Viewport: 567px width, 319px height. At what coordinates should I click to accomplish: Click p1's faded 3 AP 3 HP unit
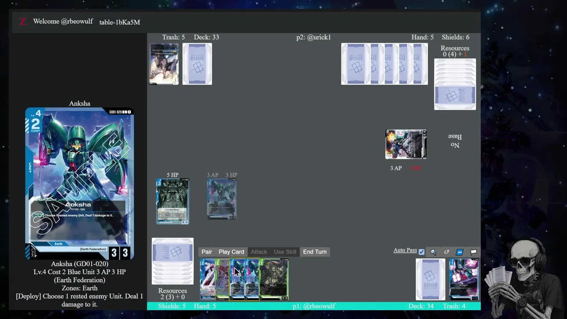point(221,199)
